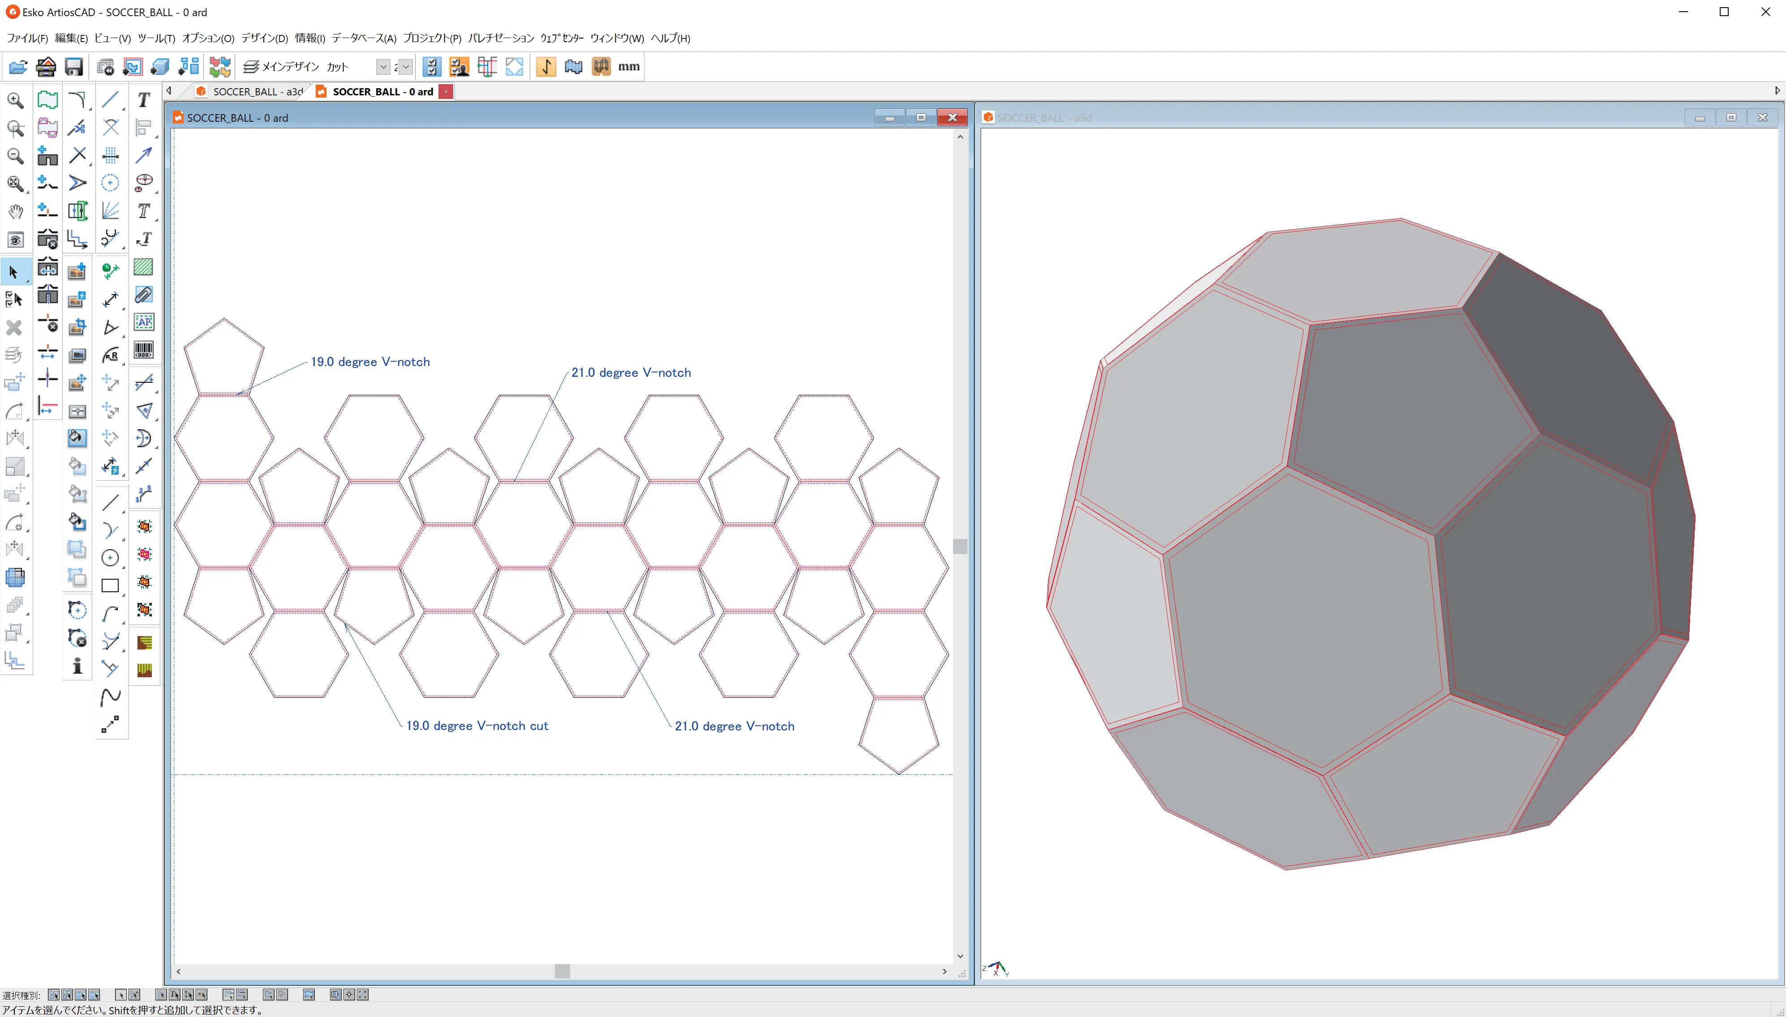The width and height of the screenshot is (1786, 1017).
Task: Click the Save floppy disk icon
Action: 73,67
